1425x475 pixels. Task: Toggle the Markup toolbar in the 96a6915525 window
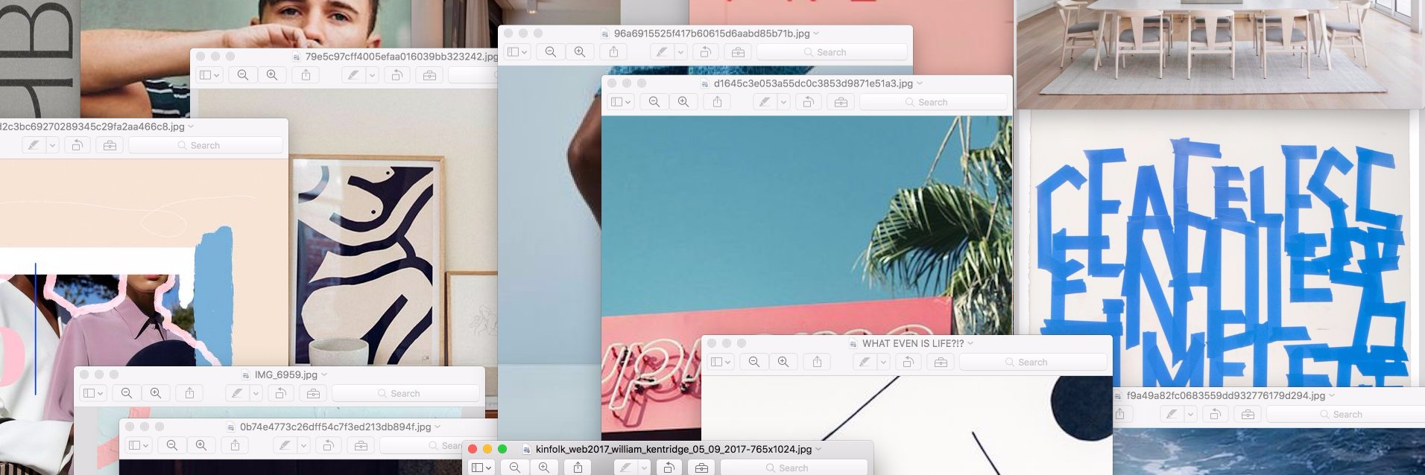click(x=738, y=52)
